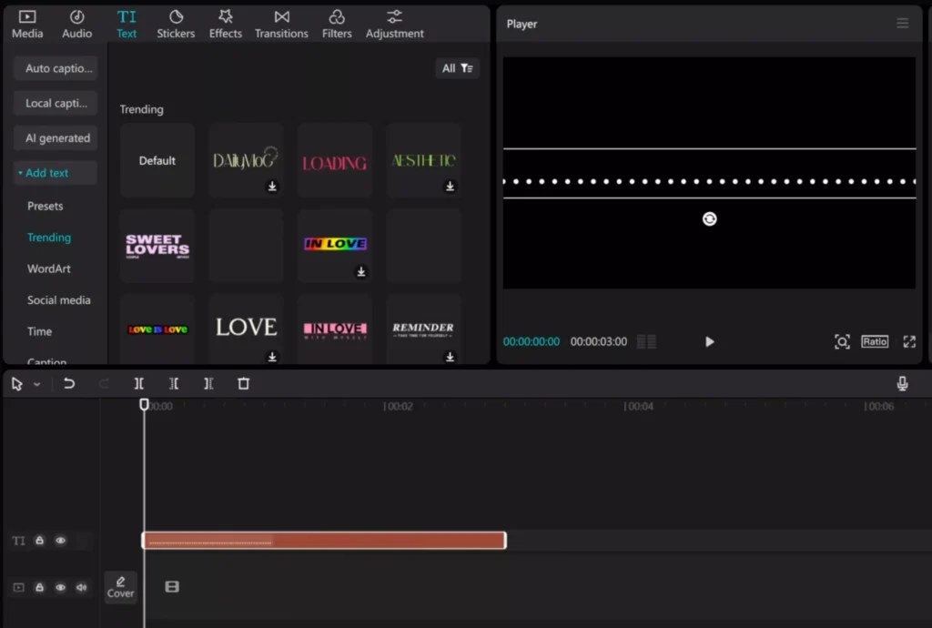Select WordArt category
The image size is (932, 628).
pos(49,268)
